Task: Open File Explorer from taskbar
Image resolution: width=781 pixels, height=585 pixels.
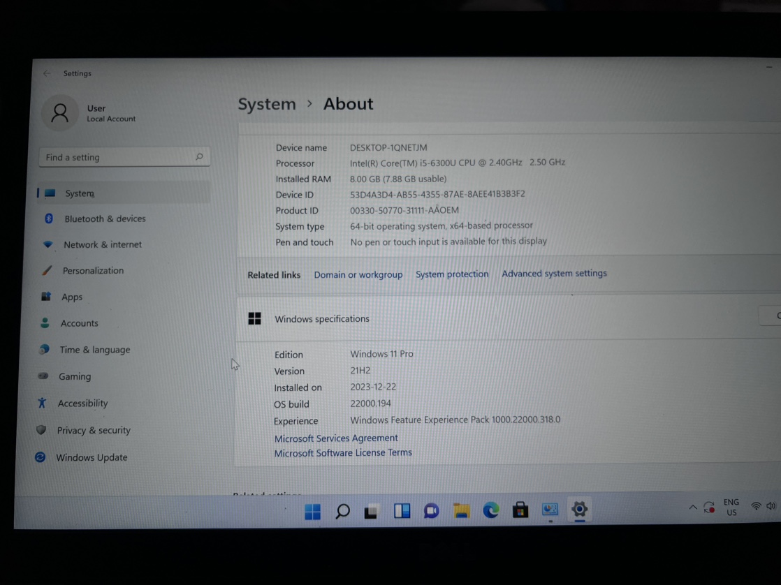Action: pos(461,510)
